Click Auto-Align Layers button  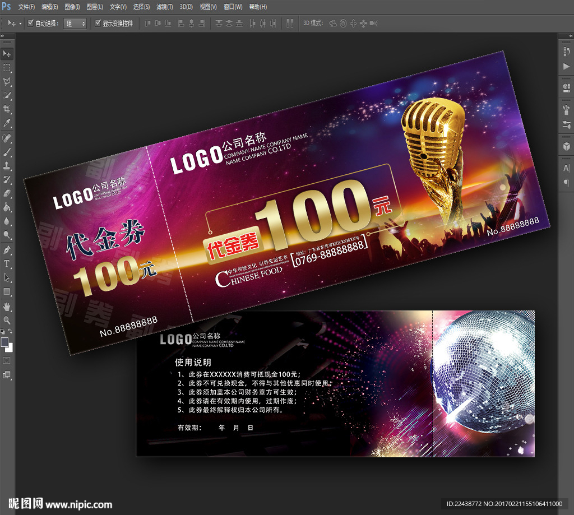coord(290,24)
